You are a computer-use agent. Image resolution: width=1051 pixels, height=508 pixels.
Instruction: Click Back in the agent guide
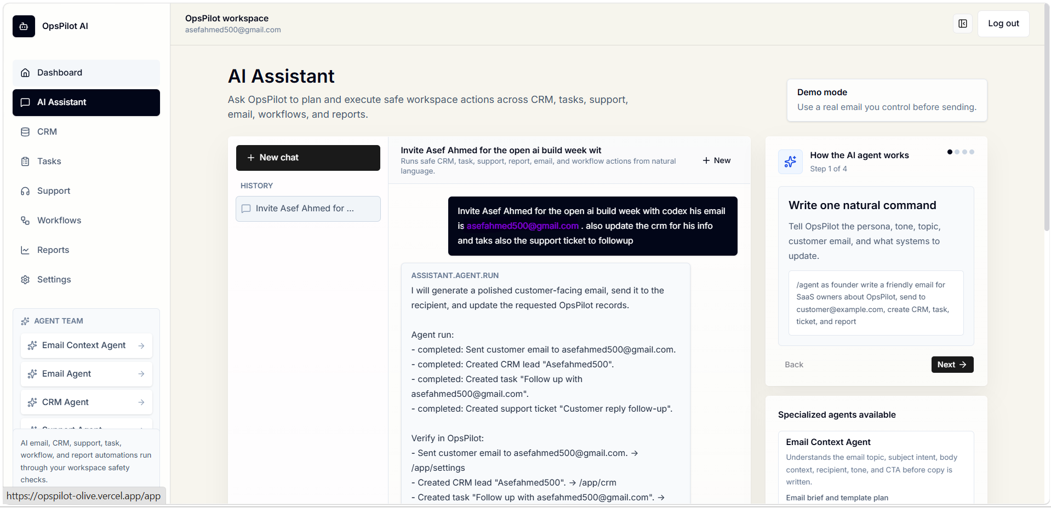pos(794,365)
